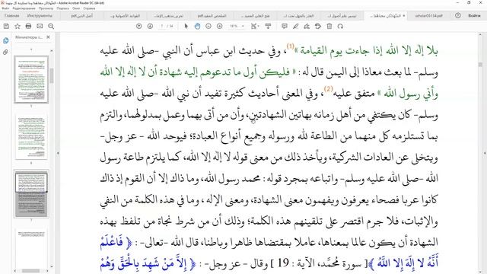
Task: Switch to the Главная tab
Action: click(x=12, y=15)
